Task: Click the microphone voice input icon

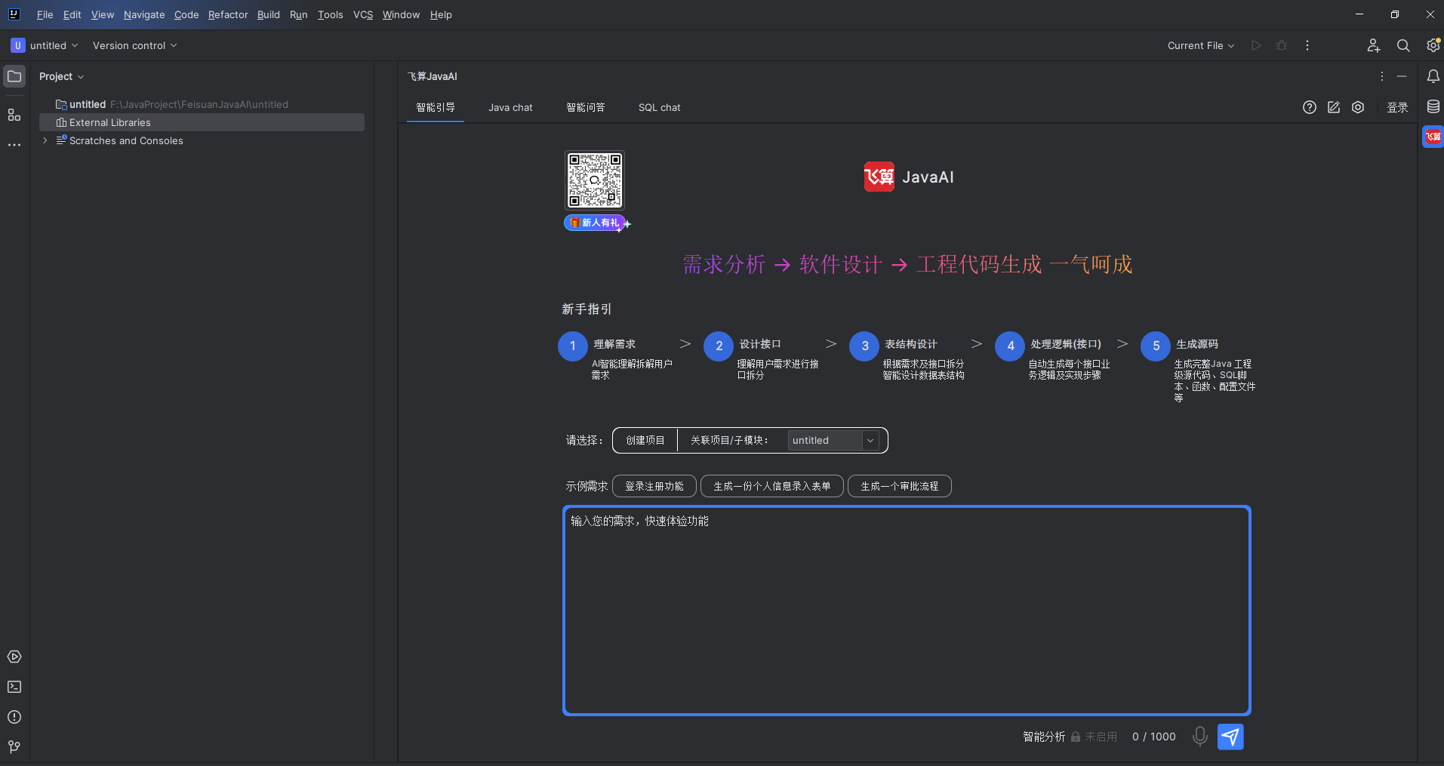Action: [1199, 737]
